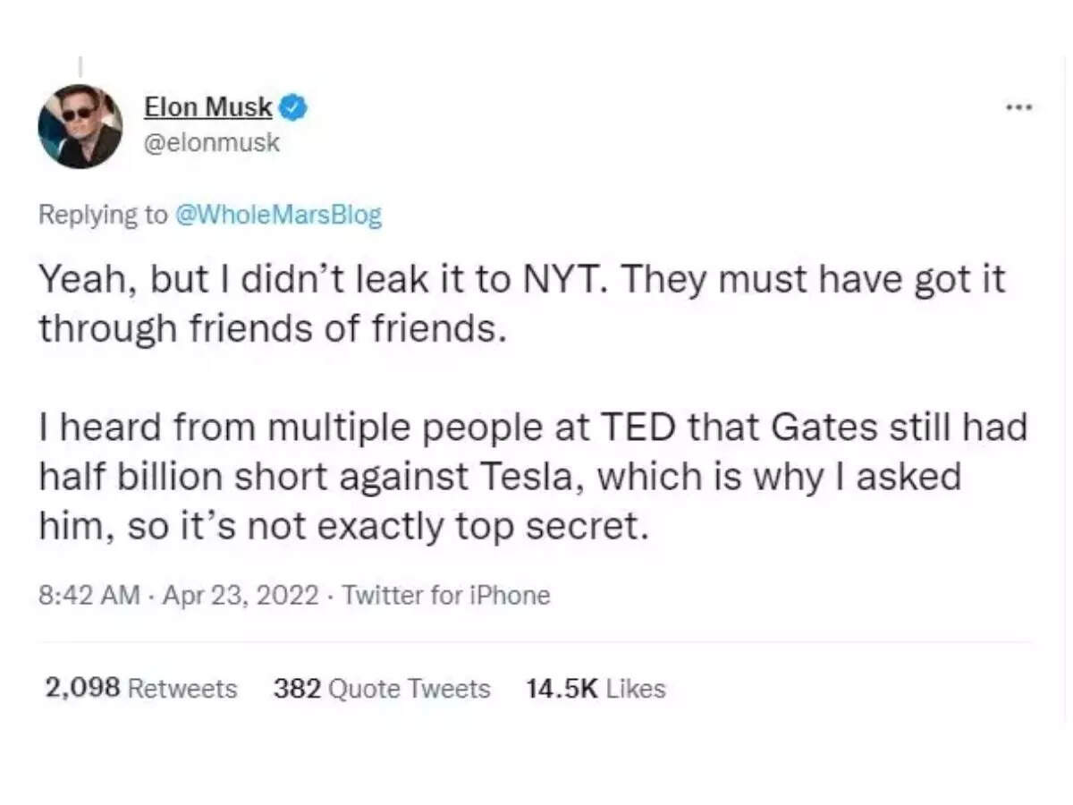The width and height of the screenshot is (1073, 805).
Task: Show the 14.5K Likes list
Action: (596, 689)
